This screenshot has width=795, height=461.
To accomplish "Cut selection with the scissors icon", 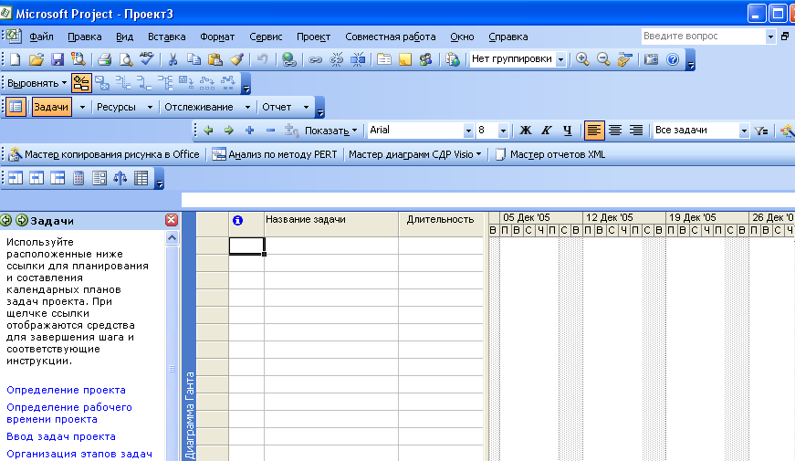I will pos(173,60).
